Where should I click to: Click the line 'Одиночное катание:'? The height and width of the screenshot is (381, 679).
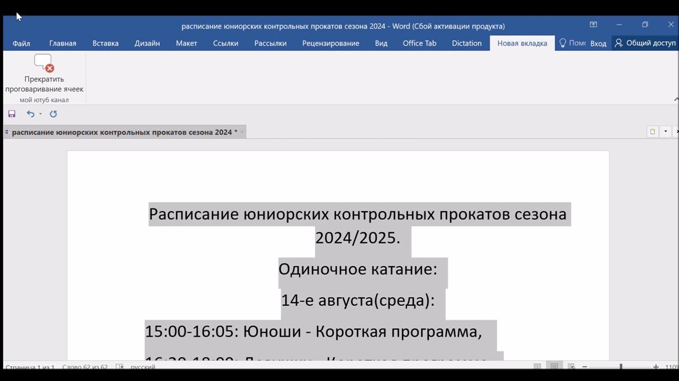tap(358, 269)
